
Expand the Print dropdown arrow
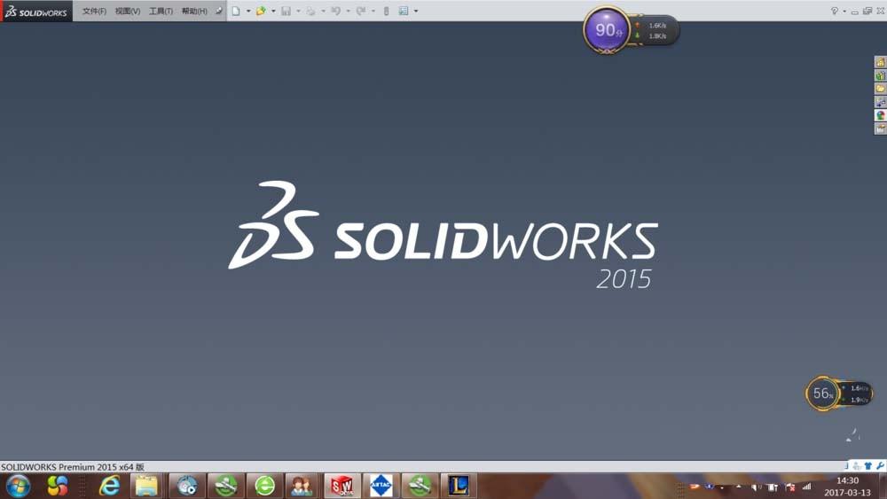point(323,11)
